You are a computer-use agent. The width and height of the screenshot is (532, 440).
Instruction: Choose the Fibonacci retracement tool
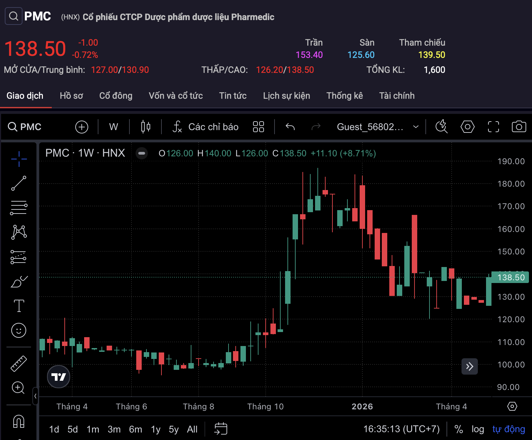tap(19, 208)
